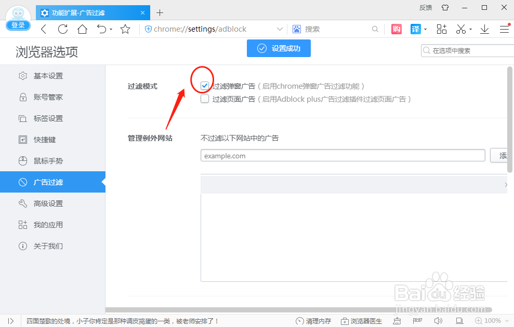
Task: Open the download manager icon
Action: coord(484,29)
